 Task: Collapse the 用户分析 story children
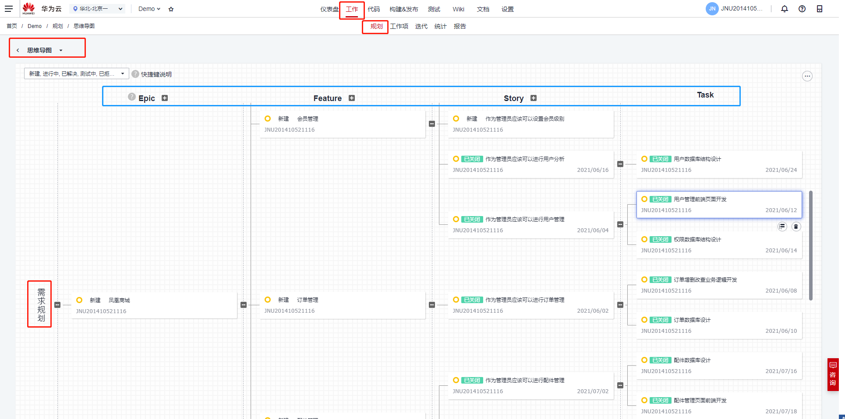click(620, 164)
